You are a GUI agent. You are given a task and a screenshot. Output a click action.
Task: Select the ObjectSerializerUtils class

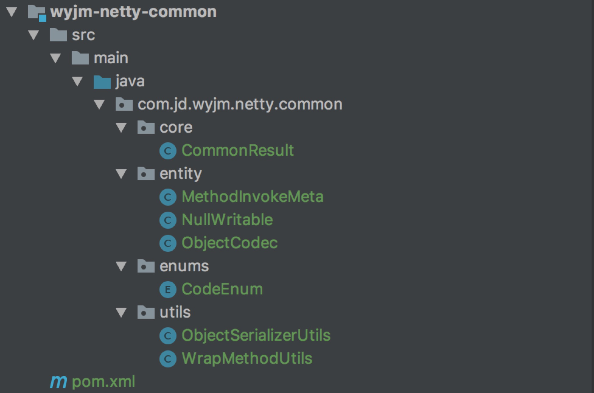coord(256,336)
